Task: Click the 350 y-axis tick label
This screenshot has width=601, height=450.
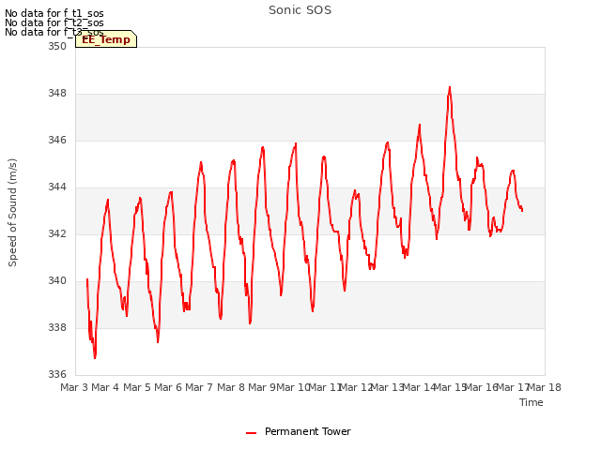Action: 57,46
